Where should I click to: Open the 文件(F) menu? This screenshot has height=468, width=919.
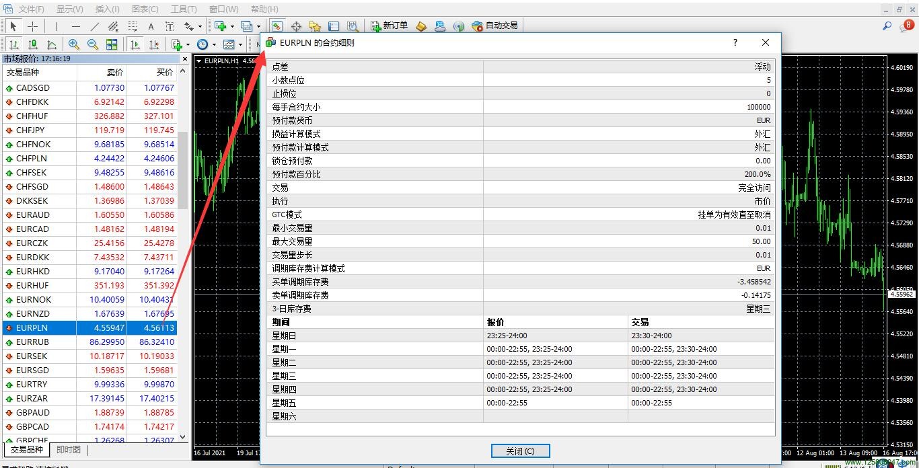pyautogui.click(x=32, y=9)
